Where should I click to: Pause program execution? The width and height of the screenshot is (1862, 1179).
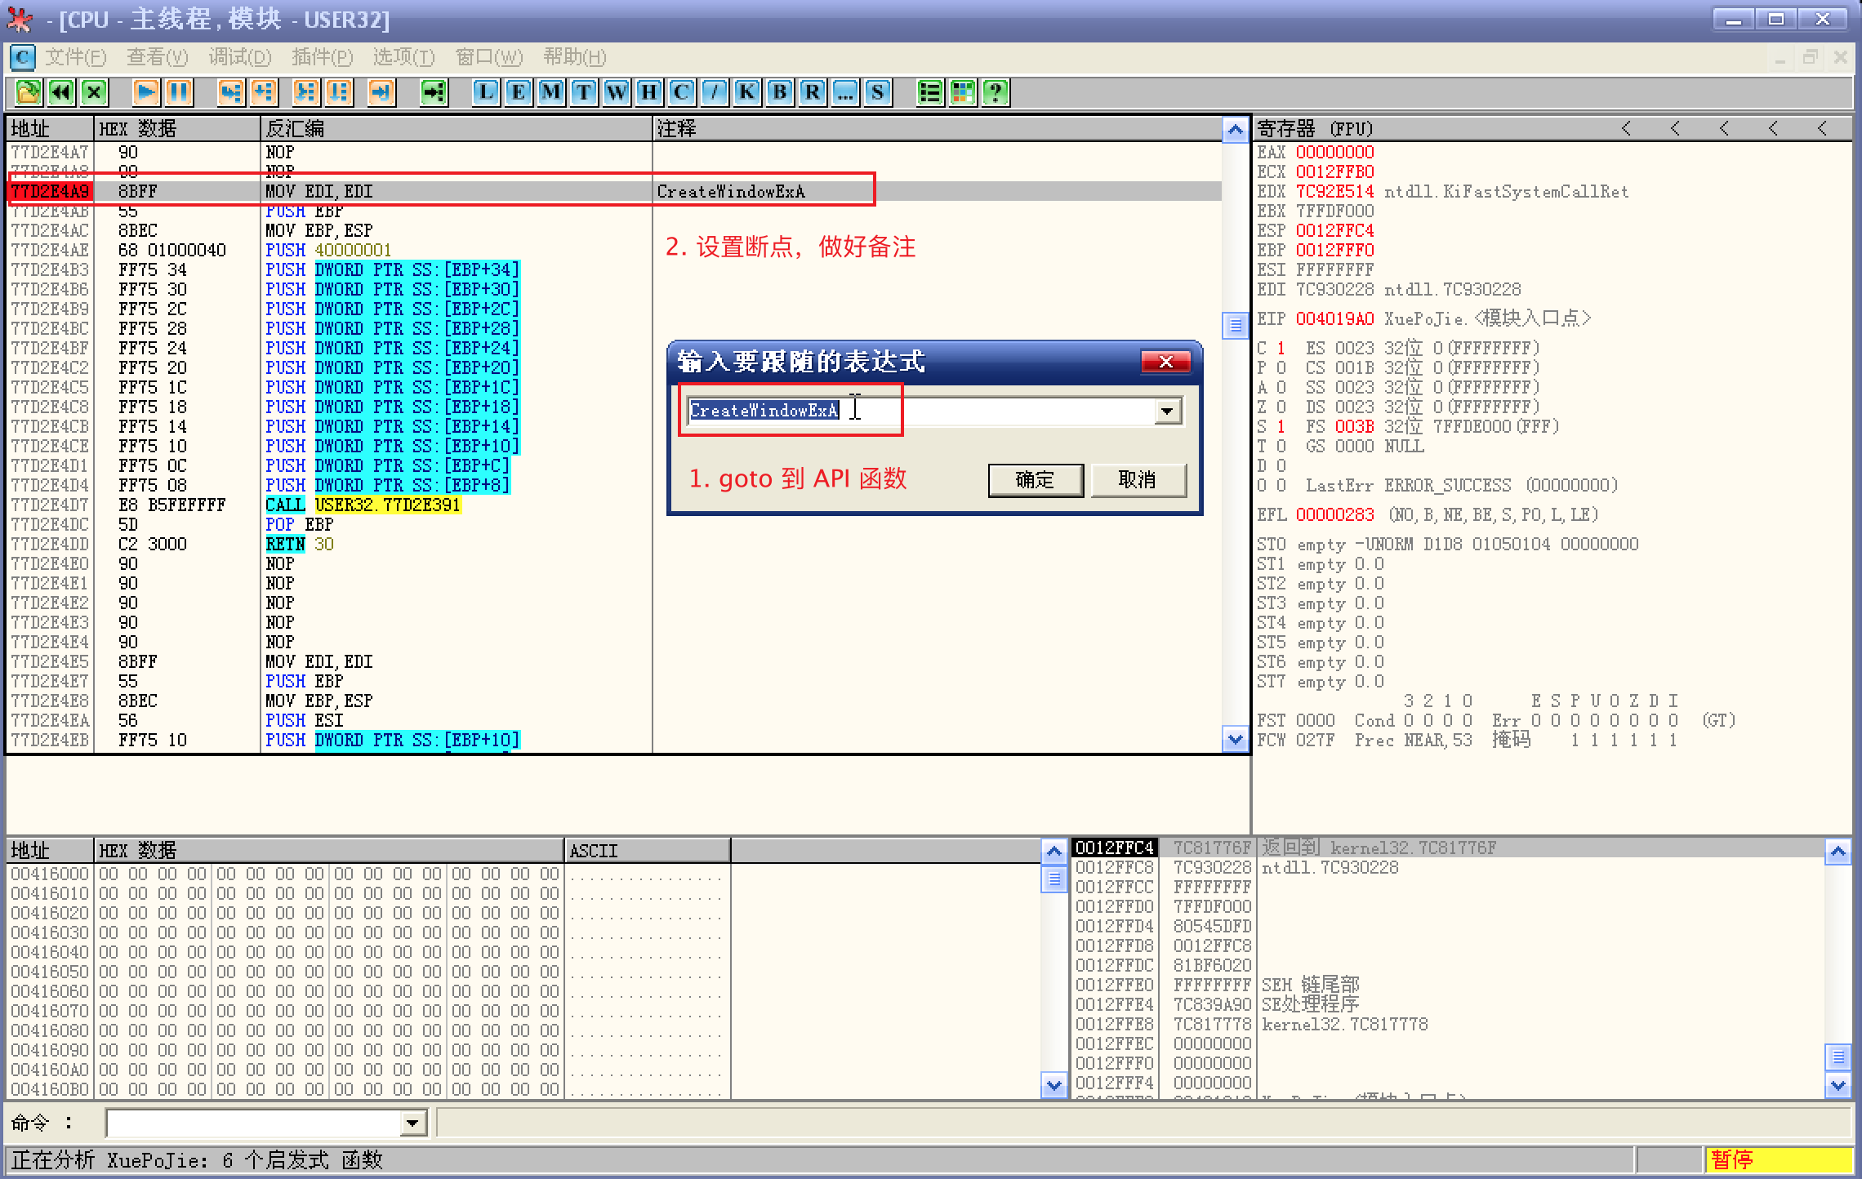178,92
